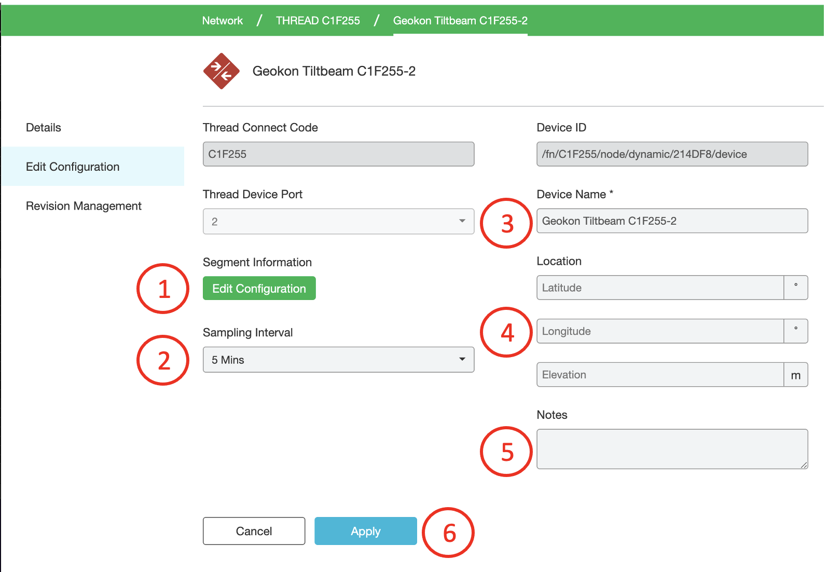Click the Sampling Interval label

(248, 333)
